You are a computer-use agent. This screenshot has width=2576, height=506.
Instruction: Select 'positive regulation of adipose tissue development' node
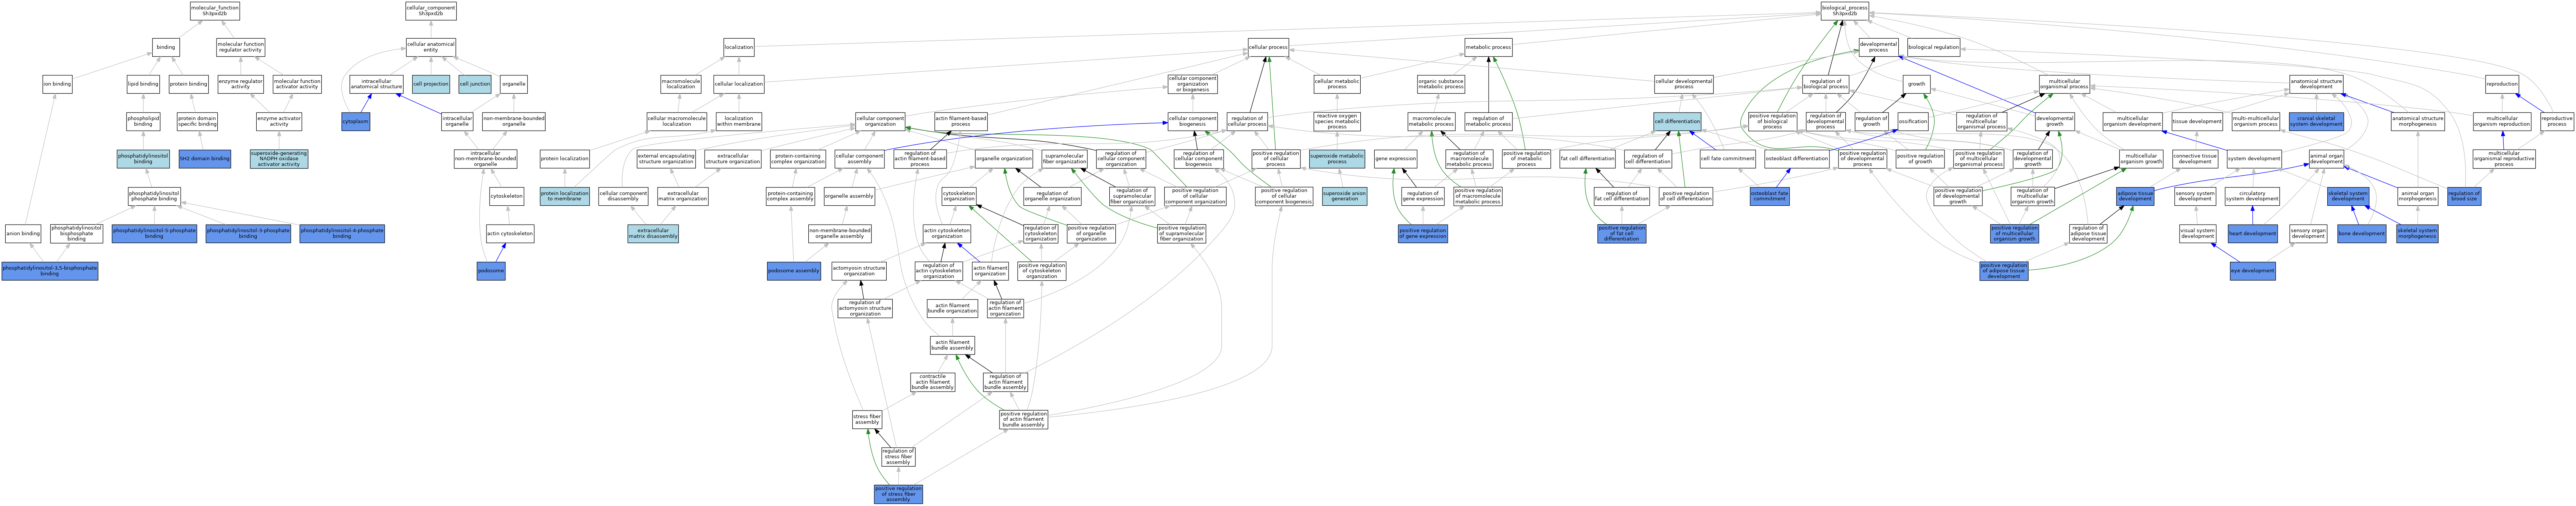[2004, 271]
